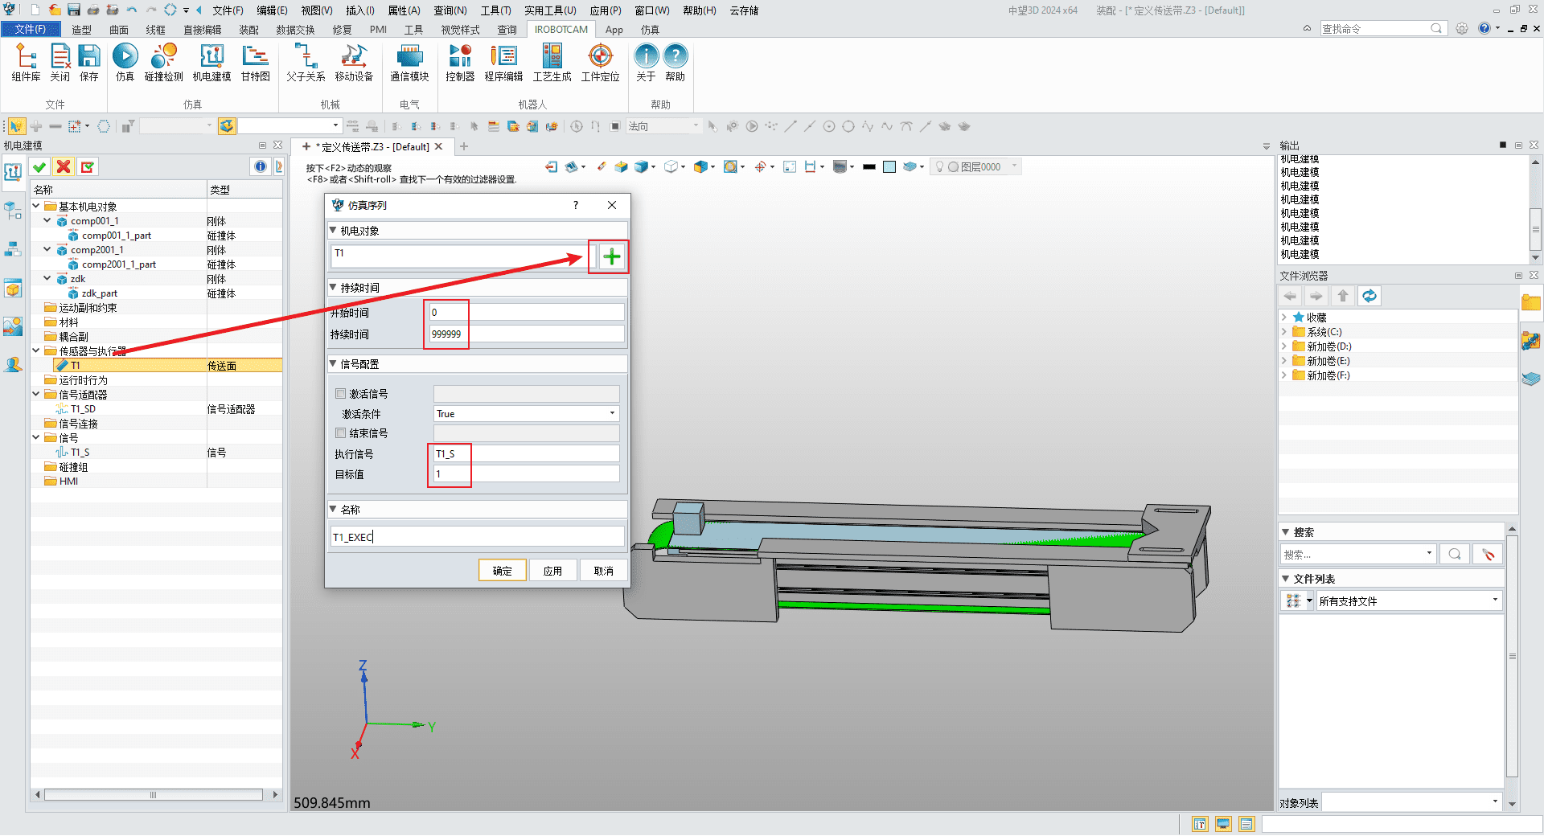Click the green checkmark confirm icon in panel
Viewport: 1544px width, 836px height.
point(39,166)
